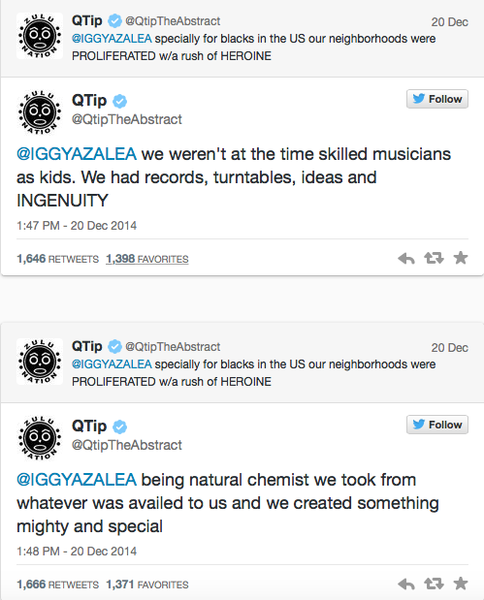The height and width of the screenshot is (600, 484).
Task: Follow QTip from the 1:47 PM tweet
Action: click(x=437, y=99)
